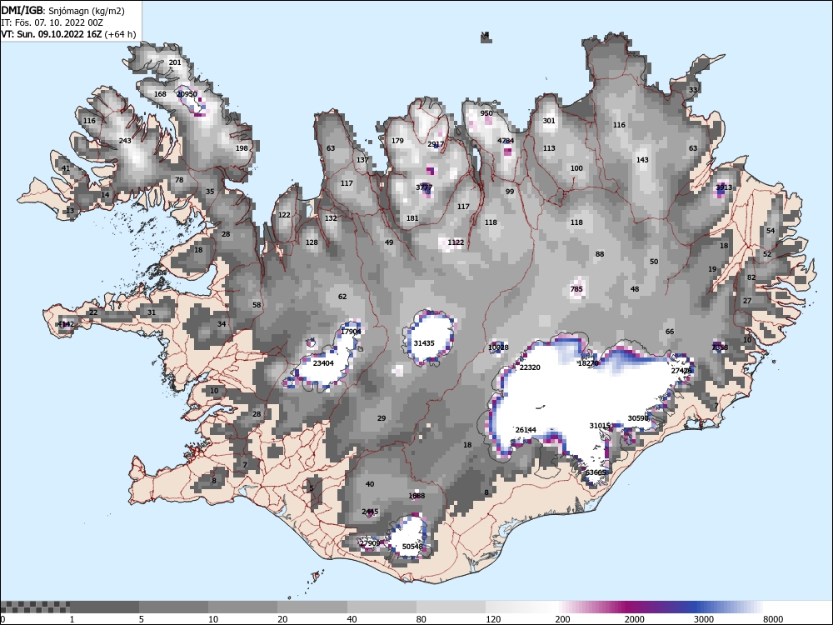This screenshot has width=833, height=625.
Task: Click the glacier value '22320'
Action: (x=530, y=367)
